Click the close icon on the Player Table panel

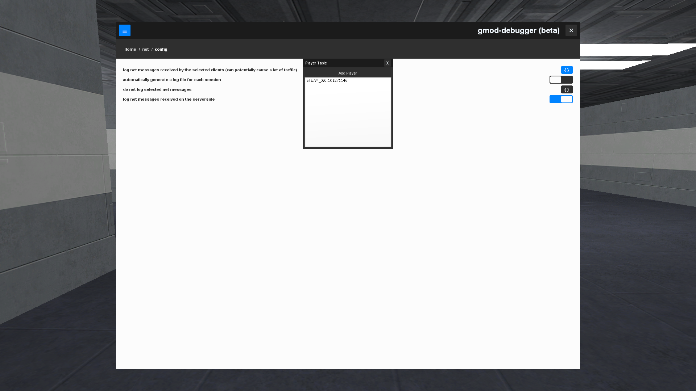[x=388, y=63]
